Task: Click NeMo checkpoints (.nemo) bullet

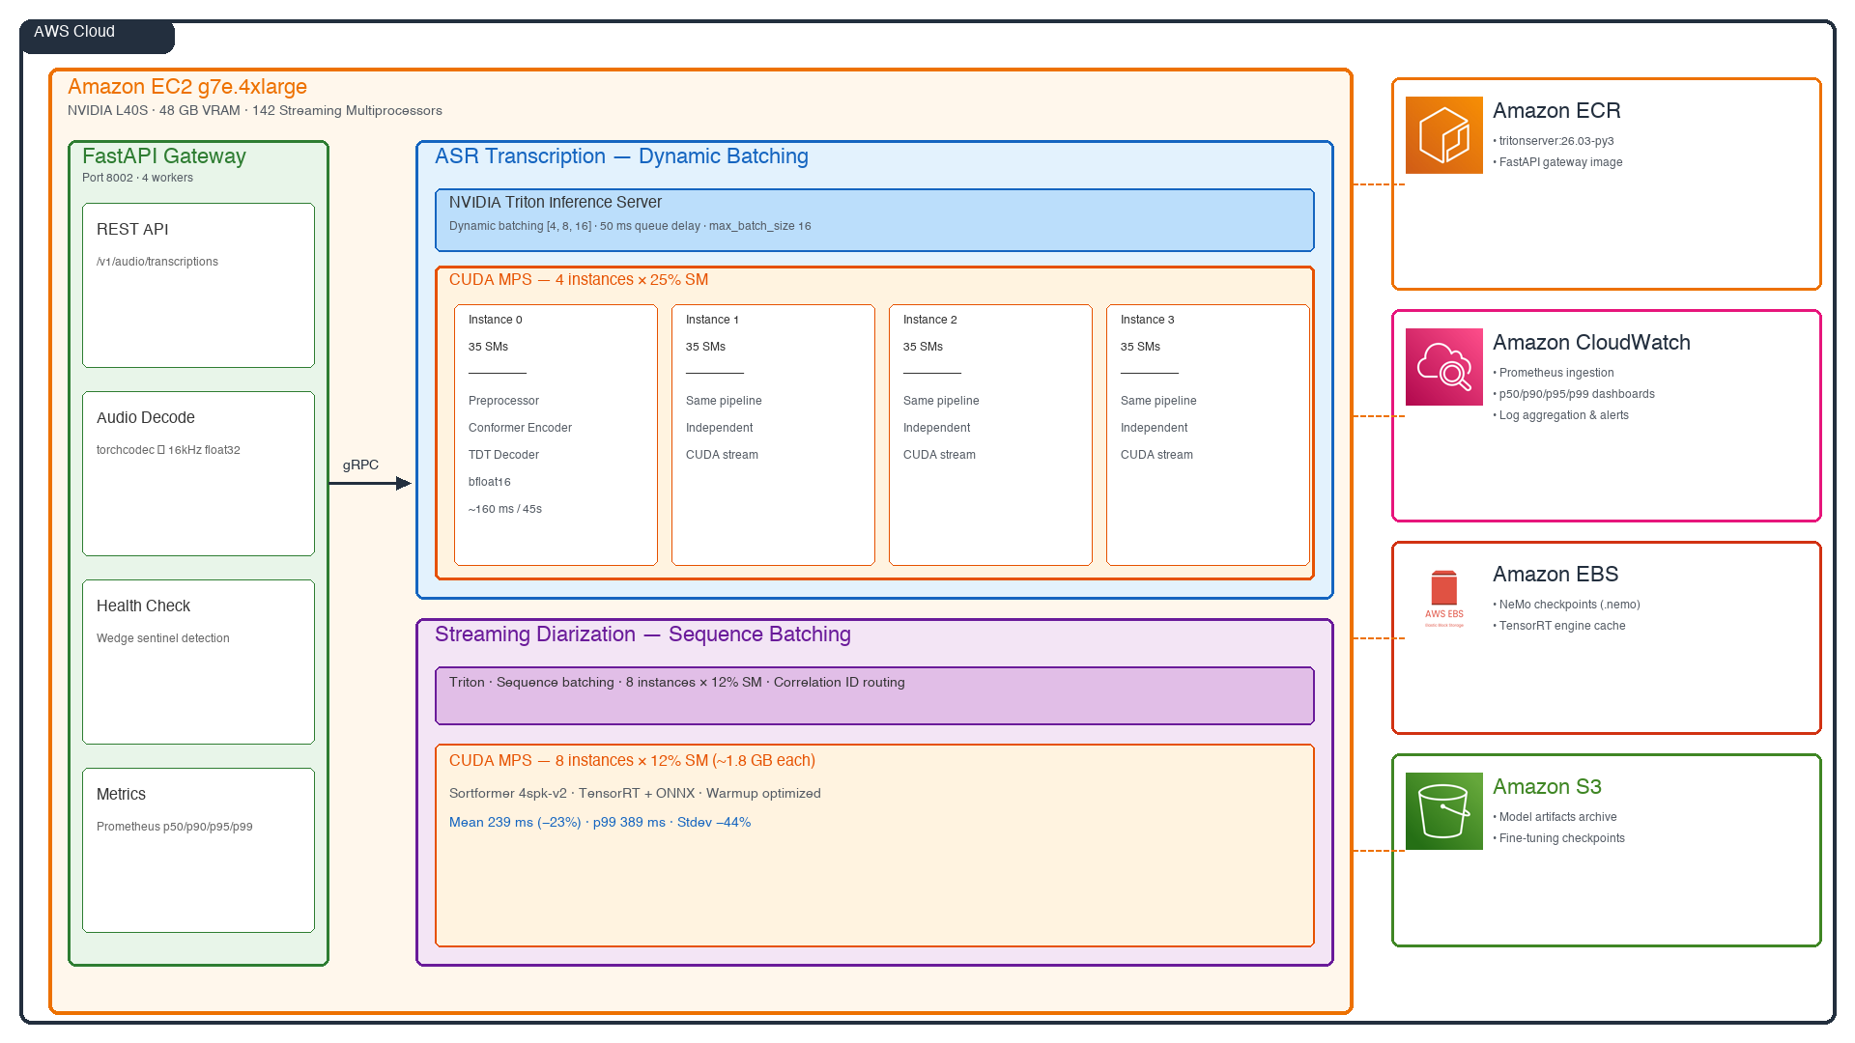Action: (1566, 605)
